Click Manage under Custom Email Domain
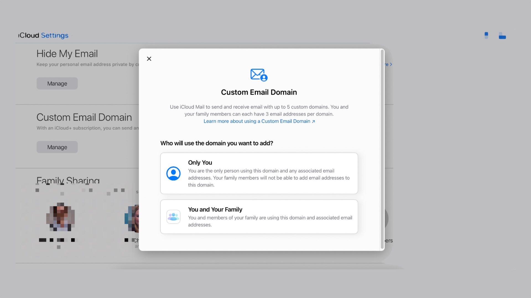The height and width of the screenshot is (298, 531). pyautogui.click(x=57, y=147)
